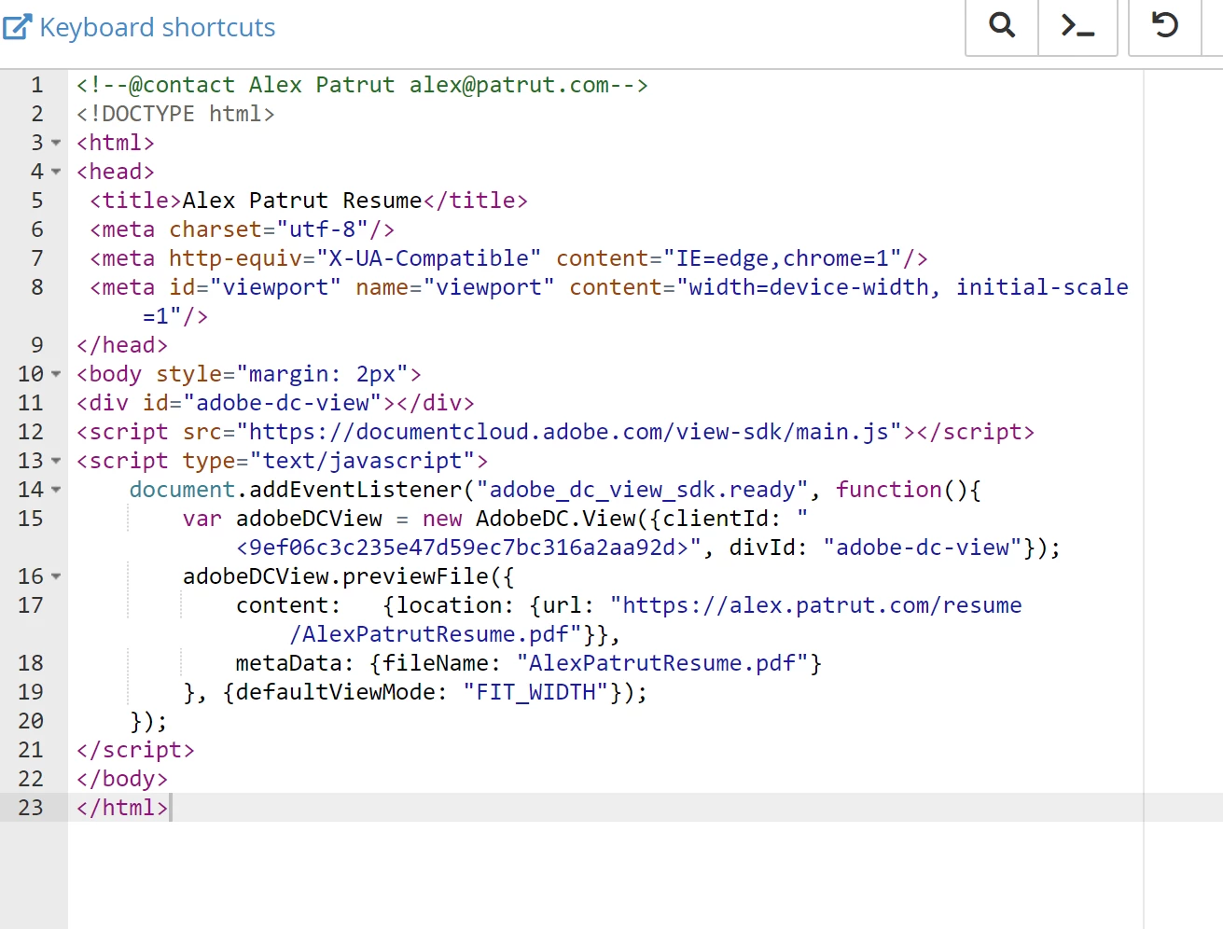Image resolution: width=1223 pixels, height=929 pixels.
Task: Collapse the script block fold on line 13
Action: pyautogui.click(x=56, y=461)
